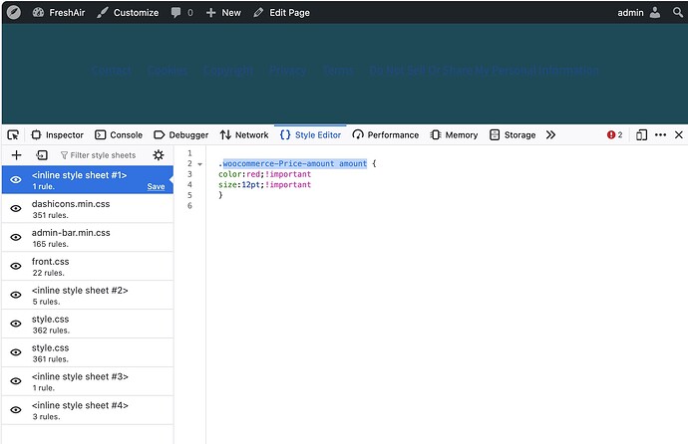Open the devtools three-dot options menu
The height and width of the screenshot is (444, 688).
pos(660,134)
